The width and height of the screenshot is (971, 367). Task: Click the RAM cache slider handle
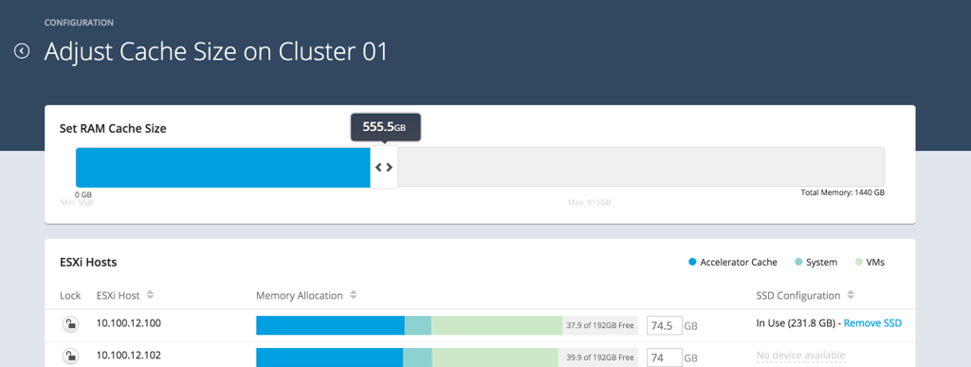pyautogui.click(x=384, y=167)
